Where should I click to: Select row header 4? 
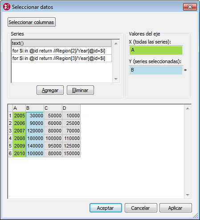pos(10,138)
